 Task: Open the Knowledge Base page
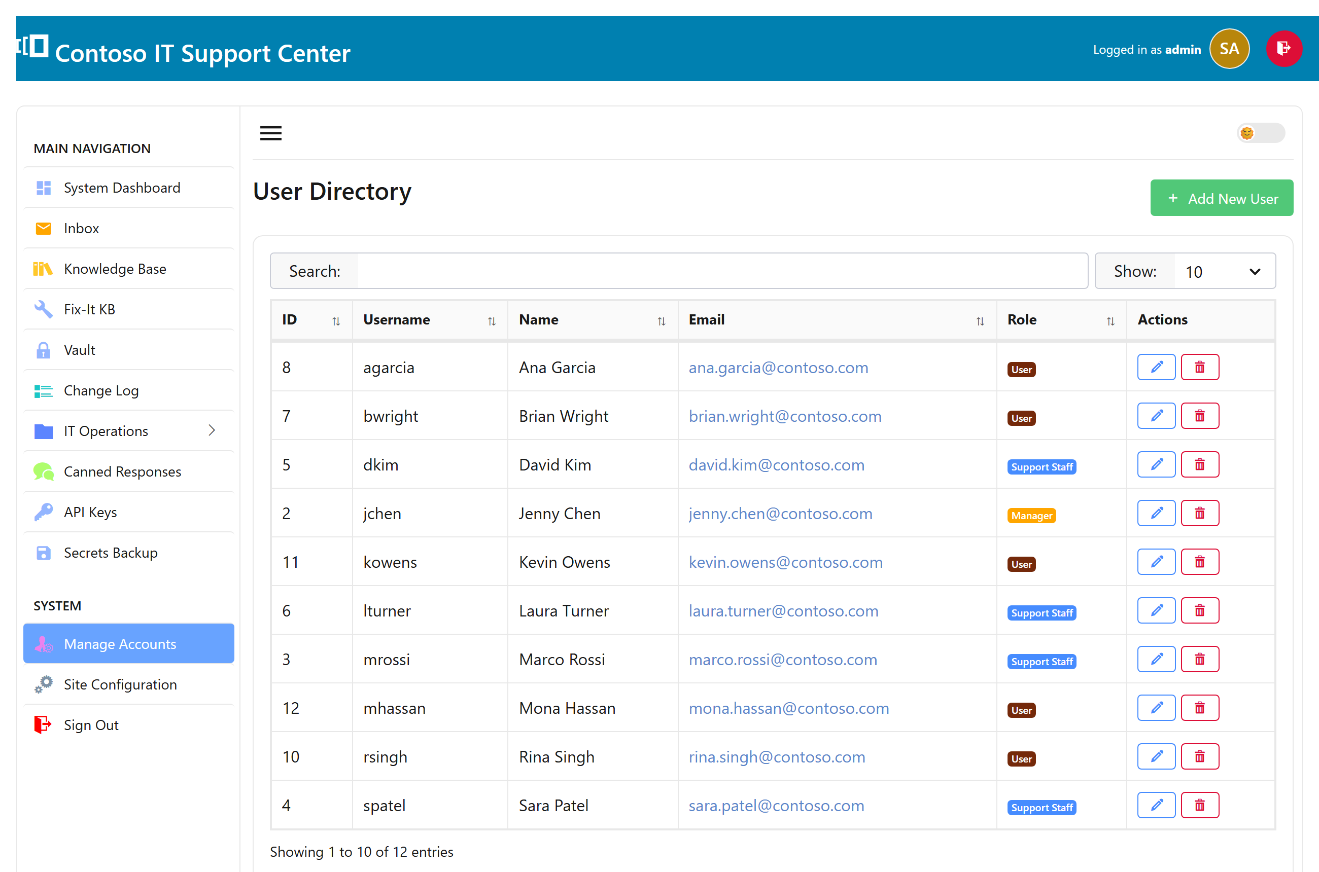click(128, 269)
